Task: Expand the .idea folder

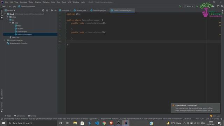Action: [x=8, y=17]
